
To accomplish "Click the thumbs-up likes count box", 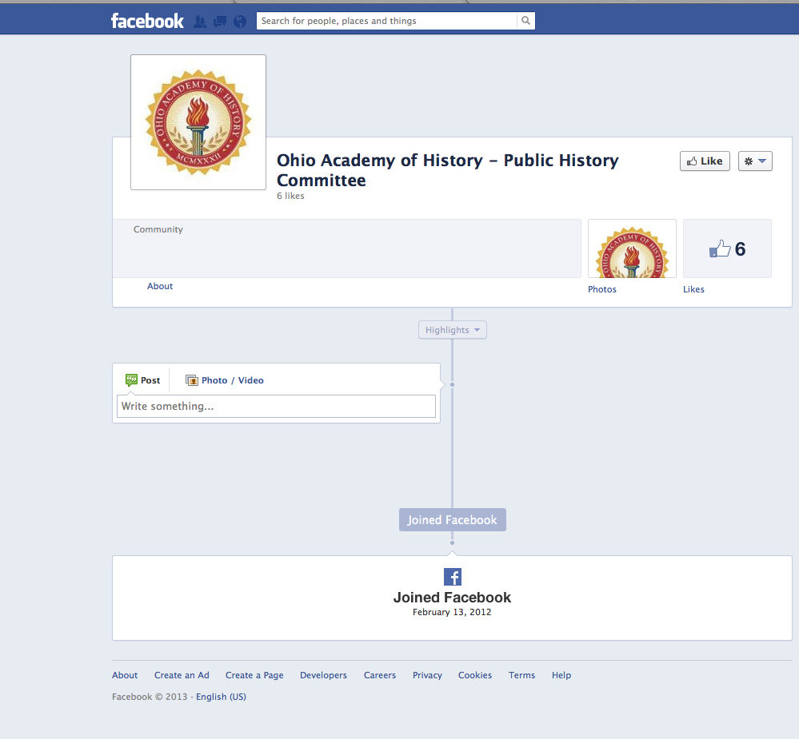I will point(727,248).
